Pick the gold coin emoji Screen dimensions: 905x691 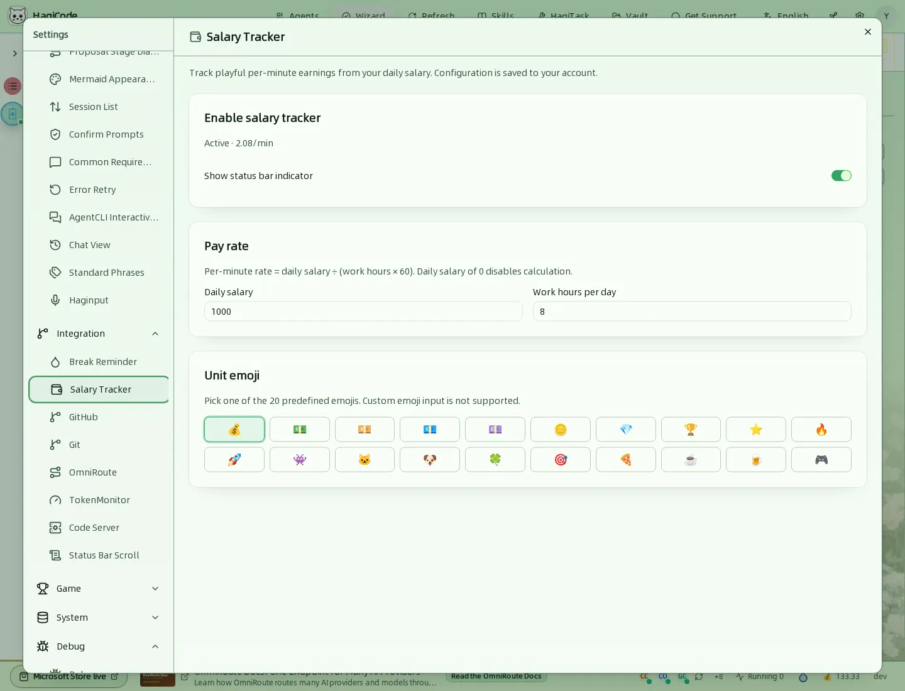[x=561, y=430]
